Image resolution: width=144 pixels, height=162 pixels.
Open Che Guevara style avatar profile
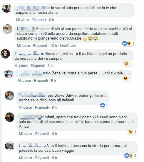click(x=5, y=54)
